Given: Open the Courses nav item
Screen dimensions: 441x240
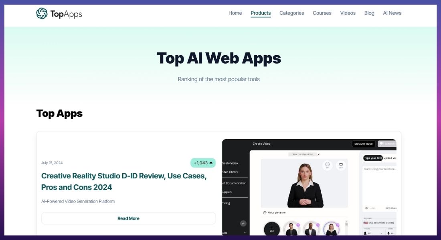Looking at the screenshot, I should coord(322,13).
